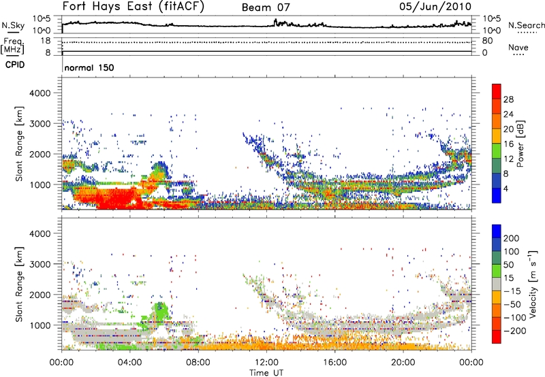Click the '200' value on Velocity scale

coord(512,238)
